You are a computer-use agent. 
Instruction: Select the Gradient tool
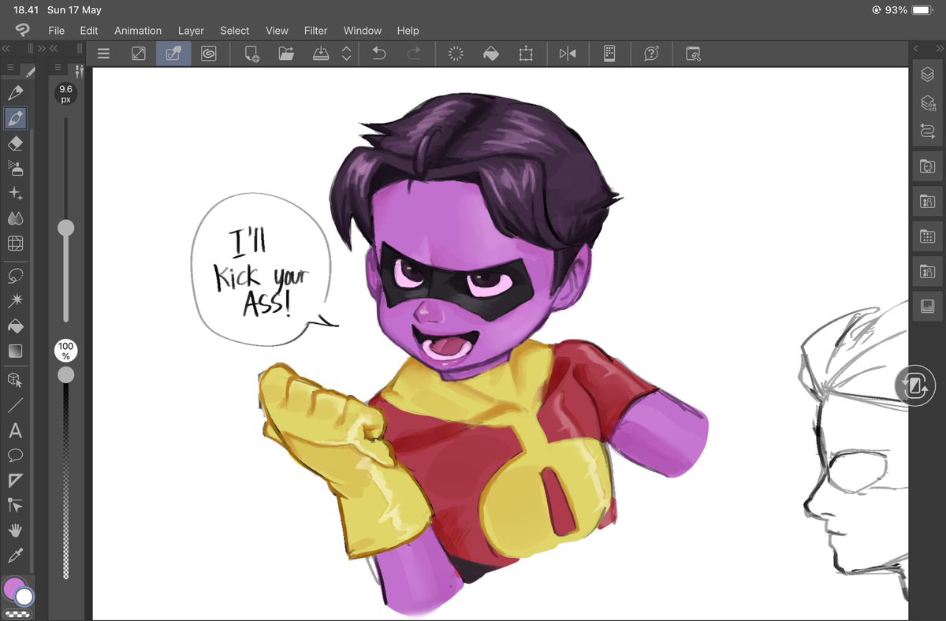click(x=15, y=351)
